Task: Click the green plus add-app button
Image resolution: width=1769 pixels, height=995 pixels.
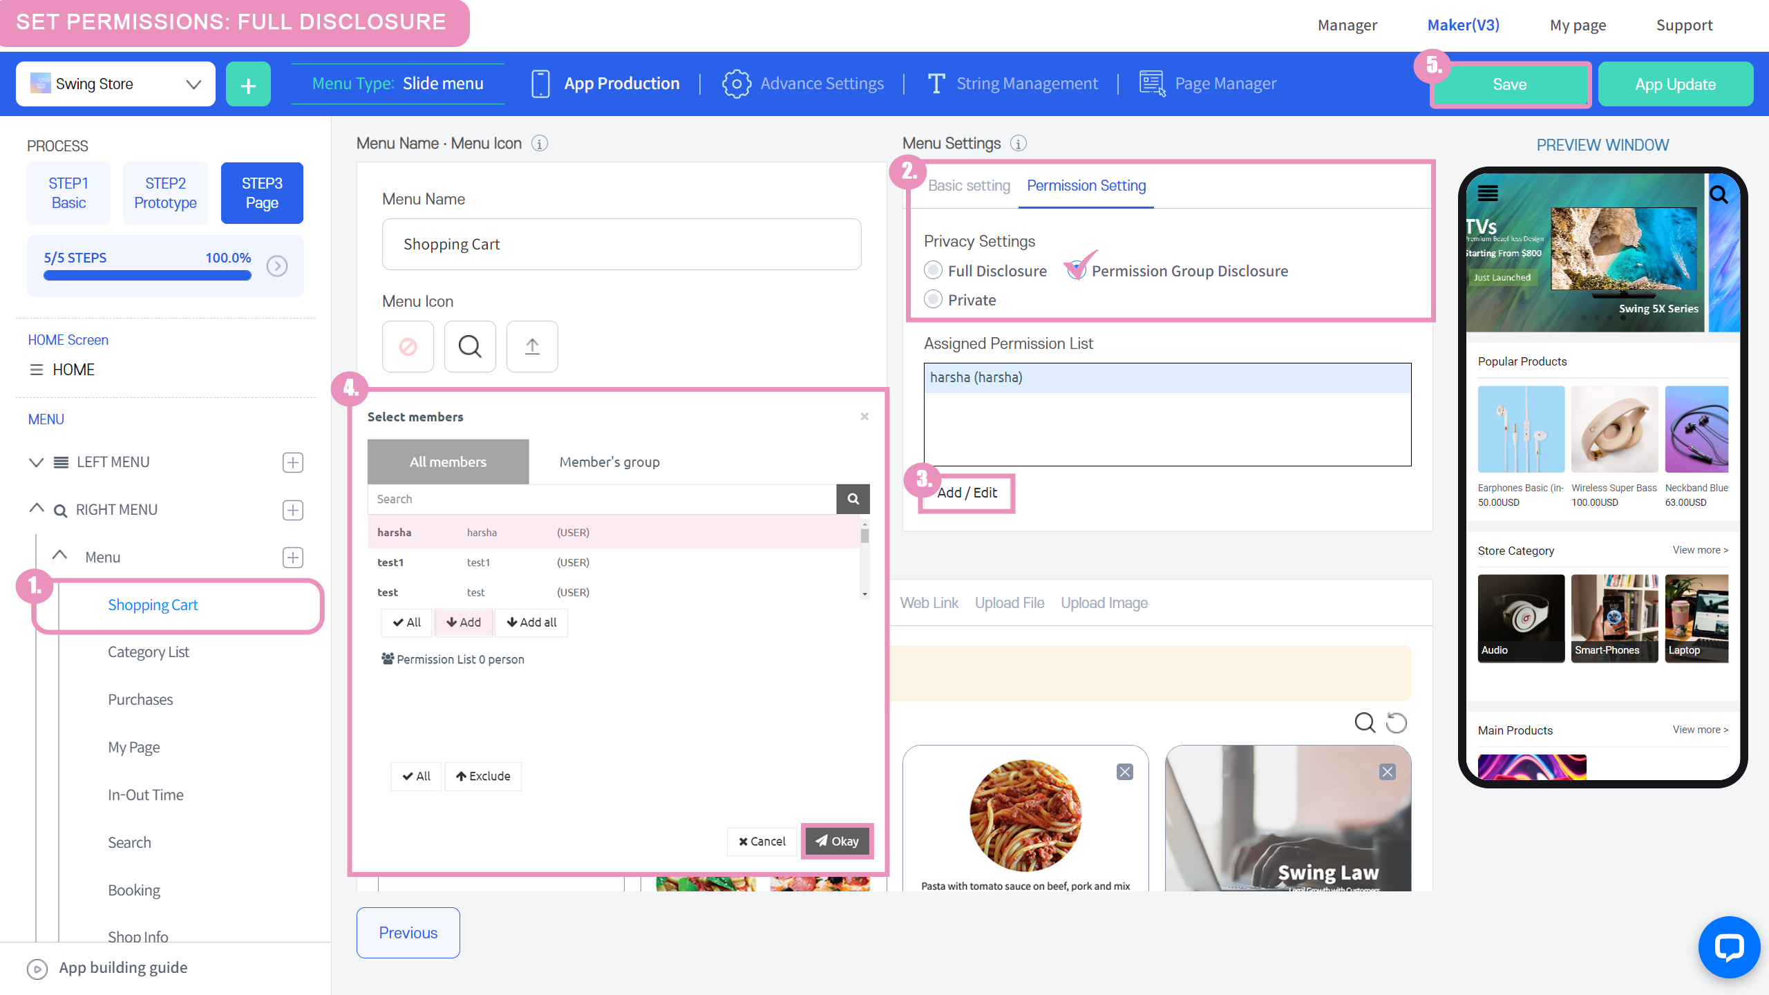Action: point(248,84)
